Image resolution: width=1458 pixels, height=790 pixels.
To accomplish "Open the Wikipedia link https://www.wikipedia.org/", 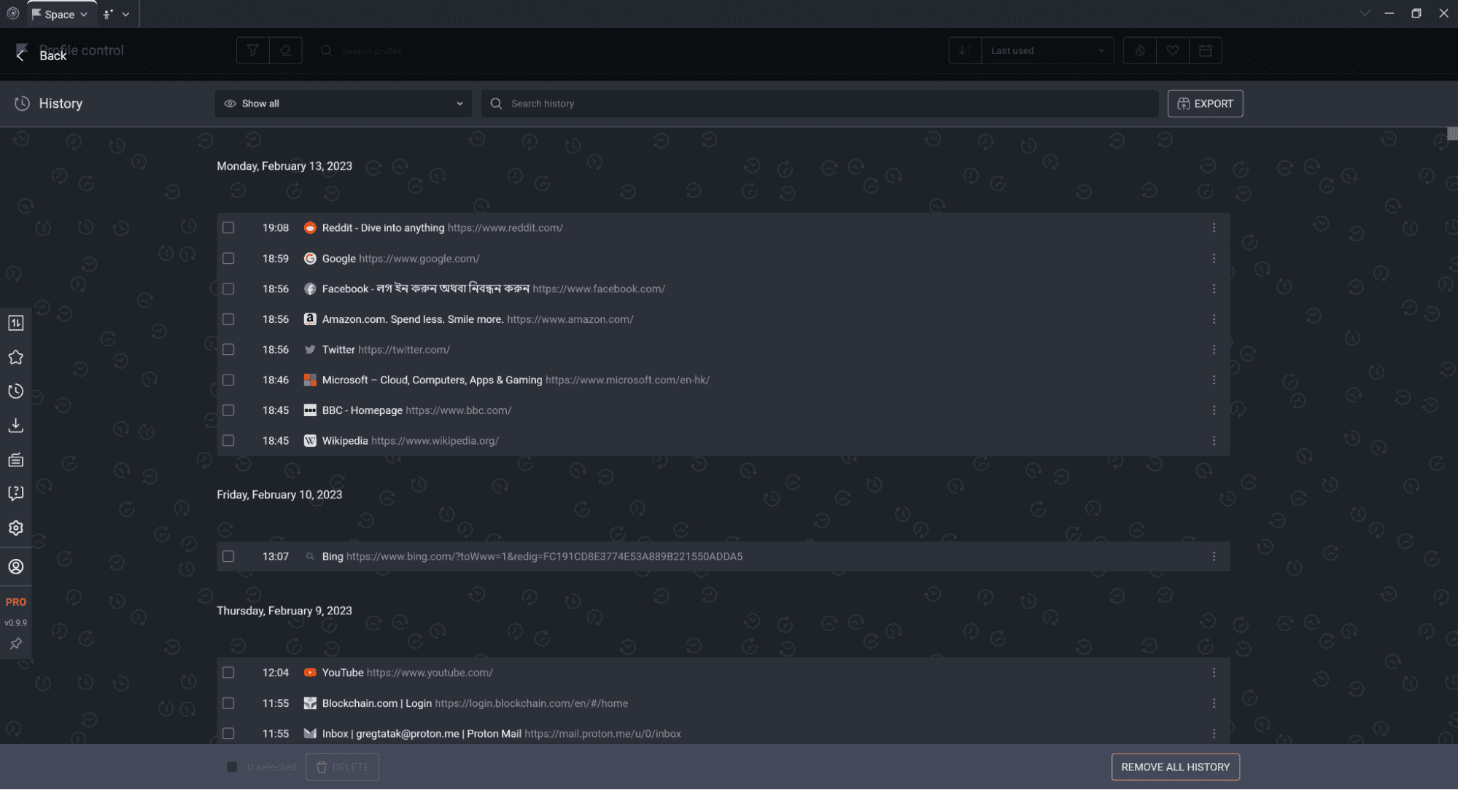I will 435,441.
